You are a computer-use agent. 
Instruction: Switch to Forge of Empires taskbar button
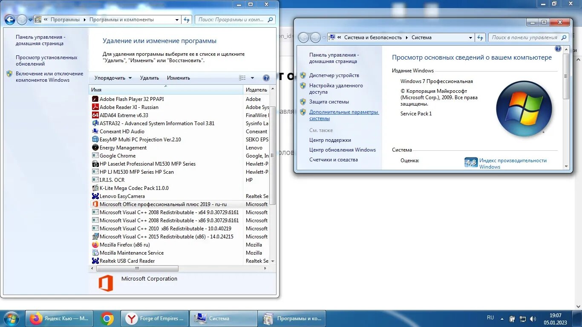point(155,318)
